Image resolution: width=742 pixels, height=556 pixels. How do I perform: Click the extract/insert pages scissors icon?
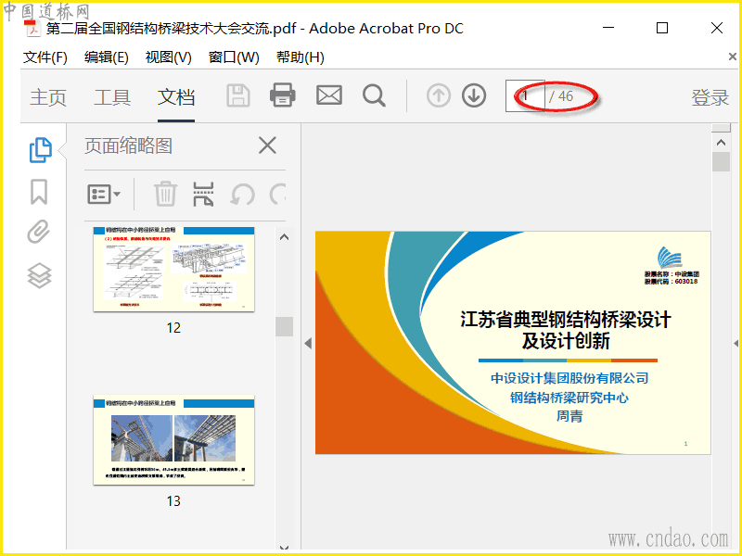tap(203, 195)
